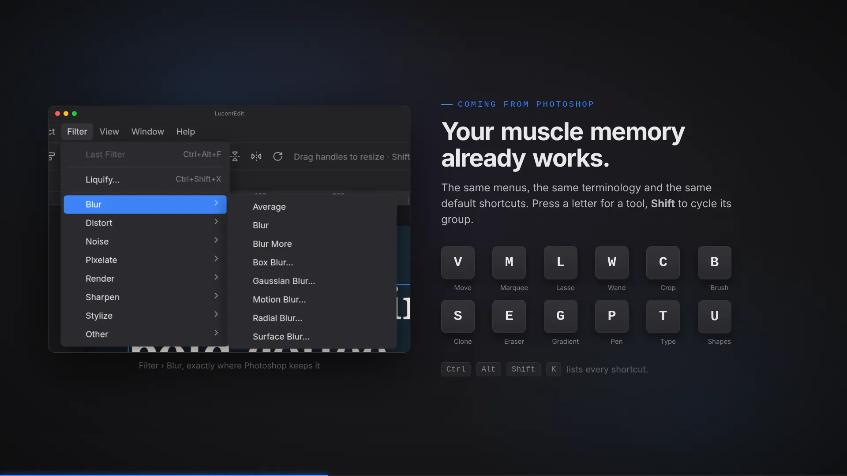Select Radial Blur... entry
847x476 pixels.
click(x=313, y=318)
